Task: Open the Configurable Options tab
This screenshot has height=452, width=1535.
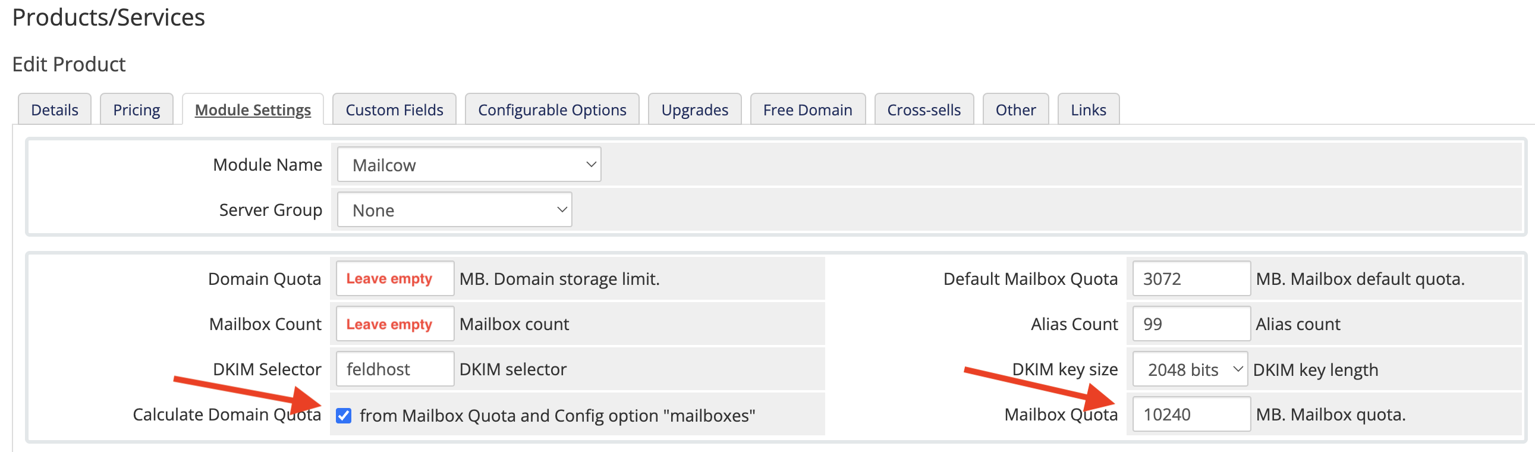Action: [552, 109]
